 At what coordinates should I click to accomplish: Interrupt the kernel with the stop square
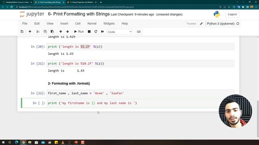(x=89, y=31)
